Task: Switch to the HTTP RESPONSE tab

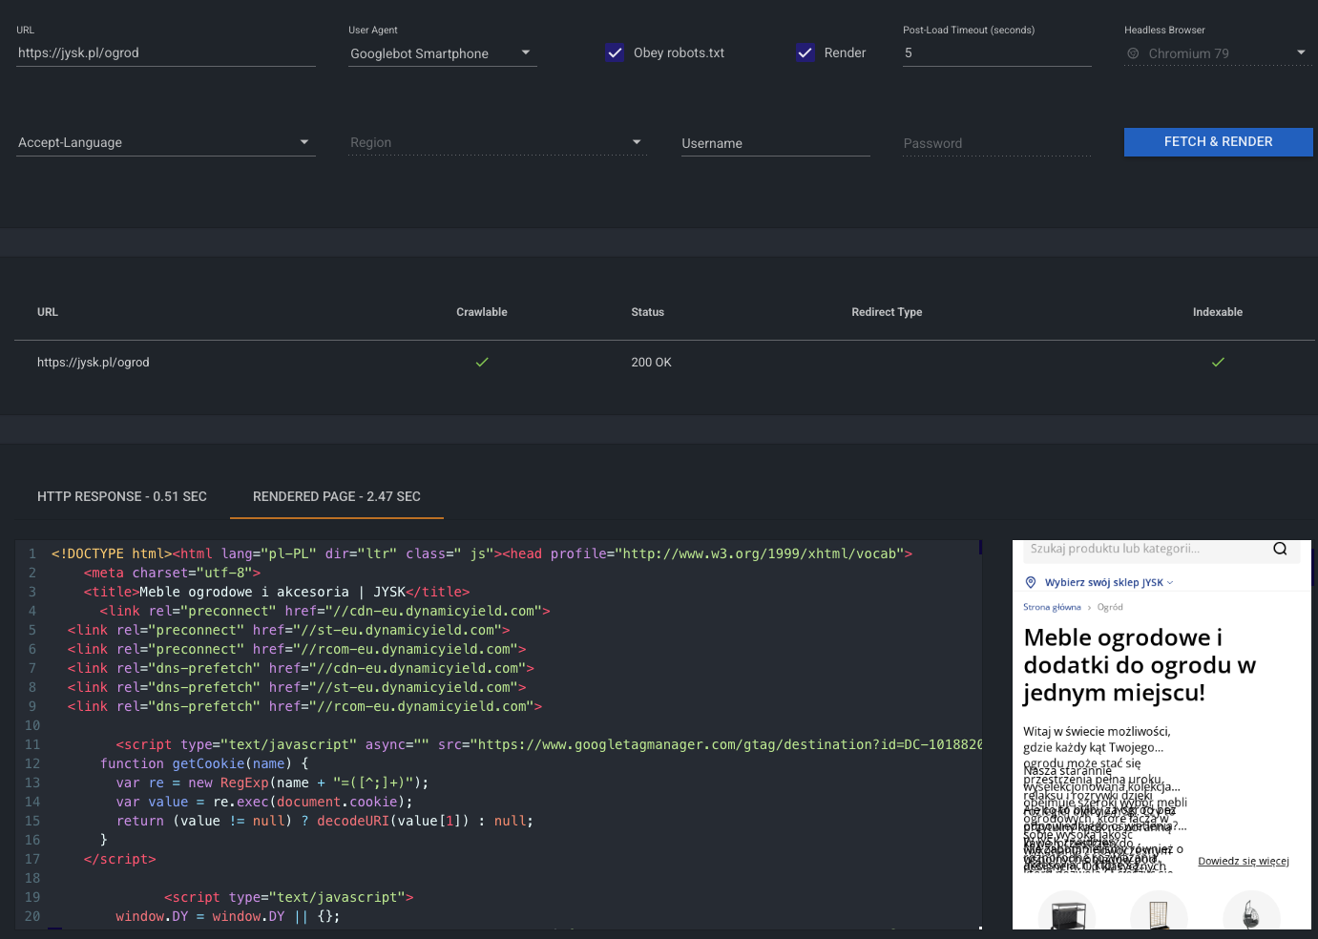Action: [121, 496]
